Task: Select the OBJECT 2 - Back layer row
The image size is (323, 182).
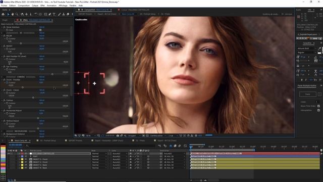Action: tap(40, 165)
